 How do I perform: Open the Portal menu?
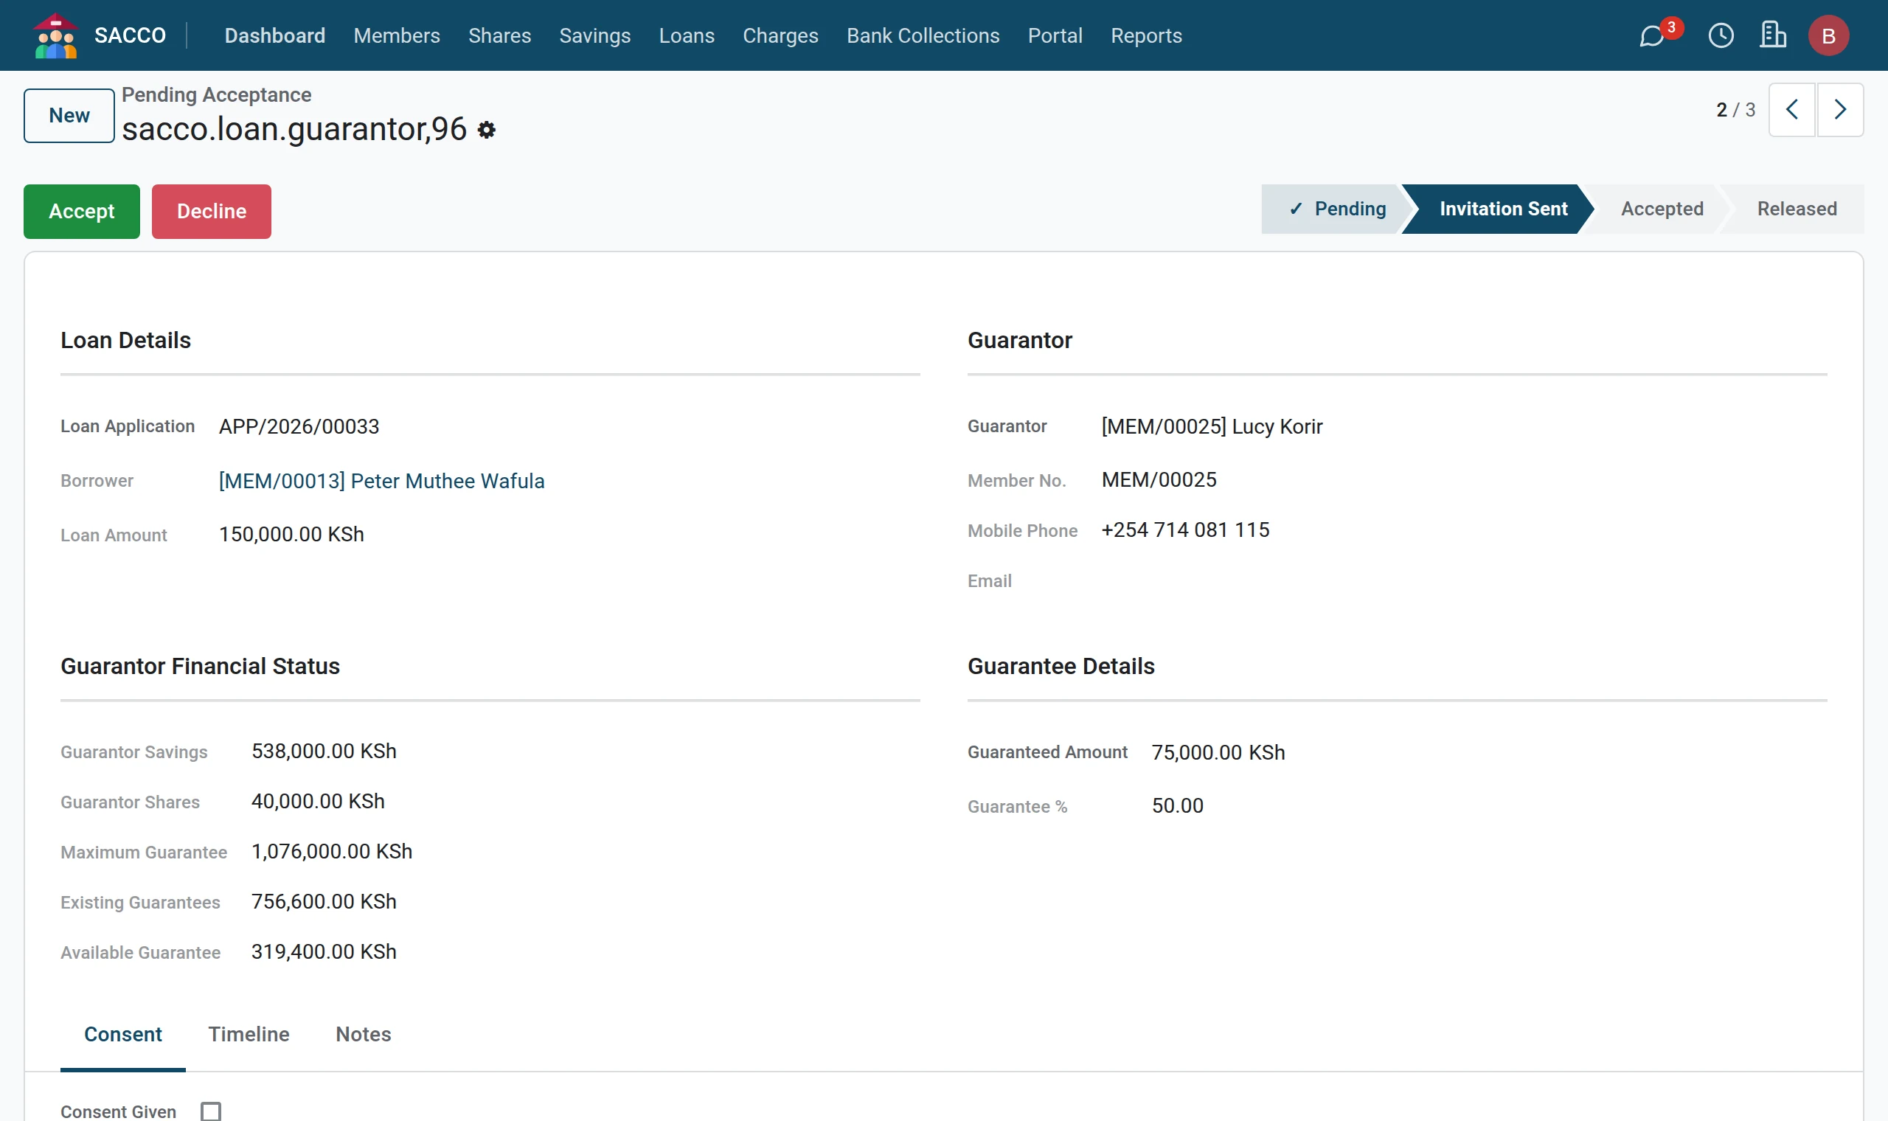(x=1055, y=35)
